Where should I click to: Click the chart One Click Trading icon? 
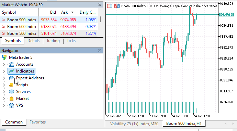pyautogui.click(x=117, y=6)
